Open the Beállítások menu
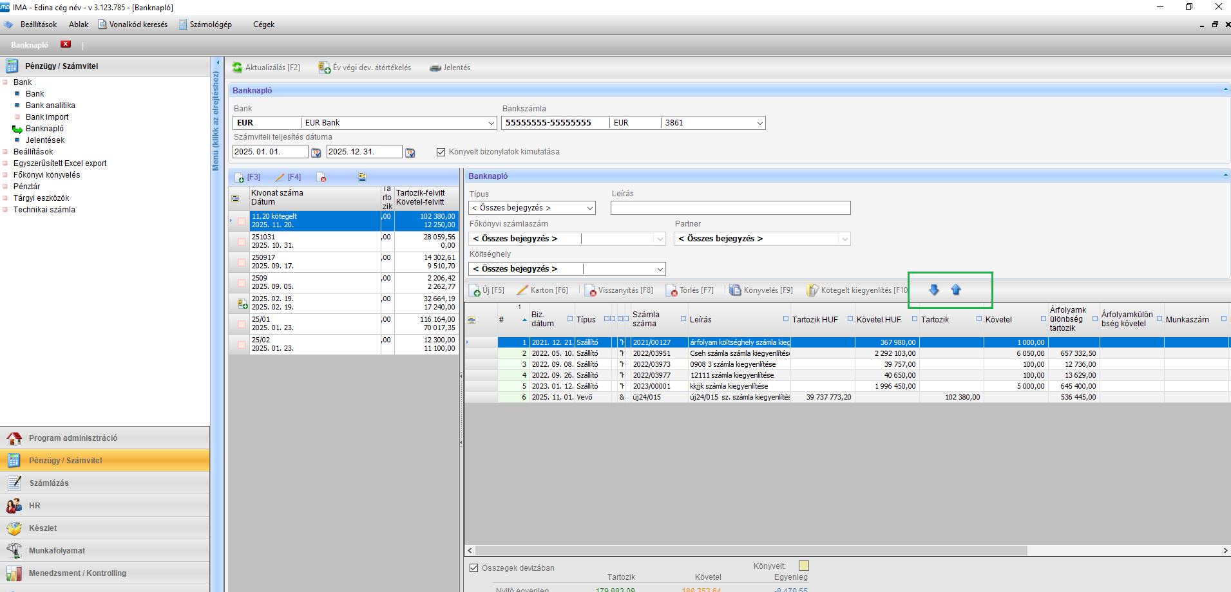The image size is (1231, 592). [38, 24]
